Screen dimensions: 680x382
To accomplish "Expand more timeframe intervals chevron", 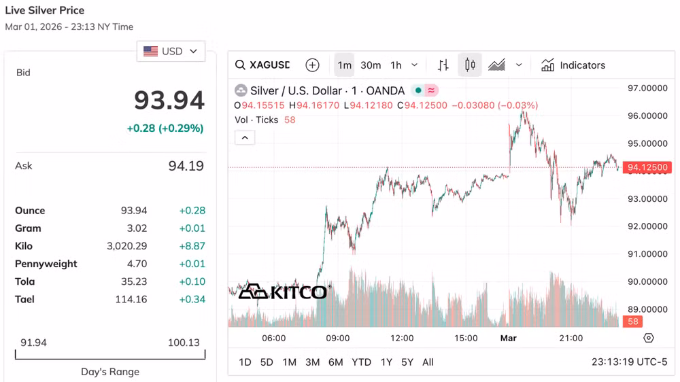I will pyautogui.click(x=415, y=65).
